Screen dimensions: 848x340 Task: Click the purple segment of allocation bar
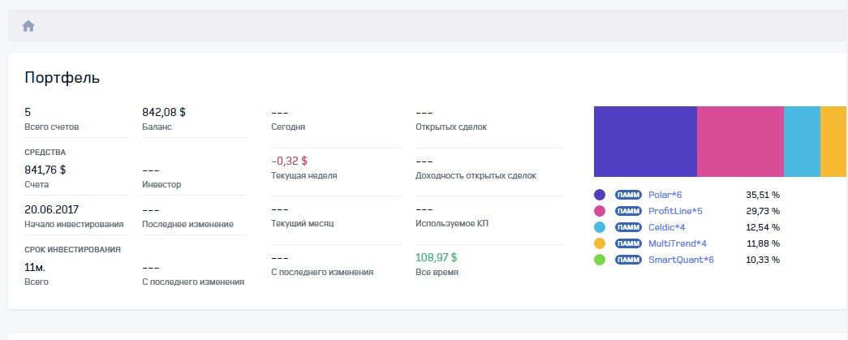coord(645,141)
